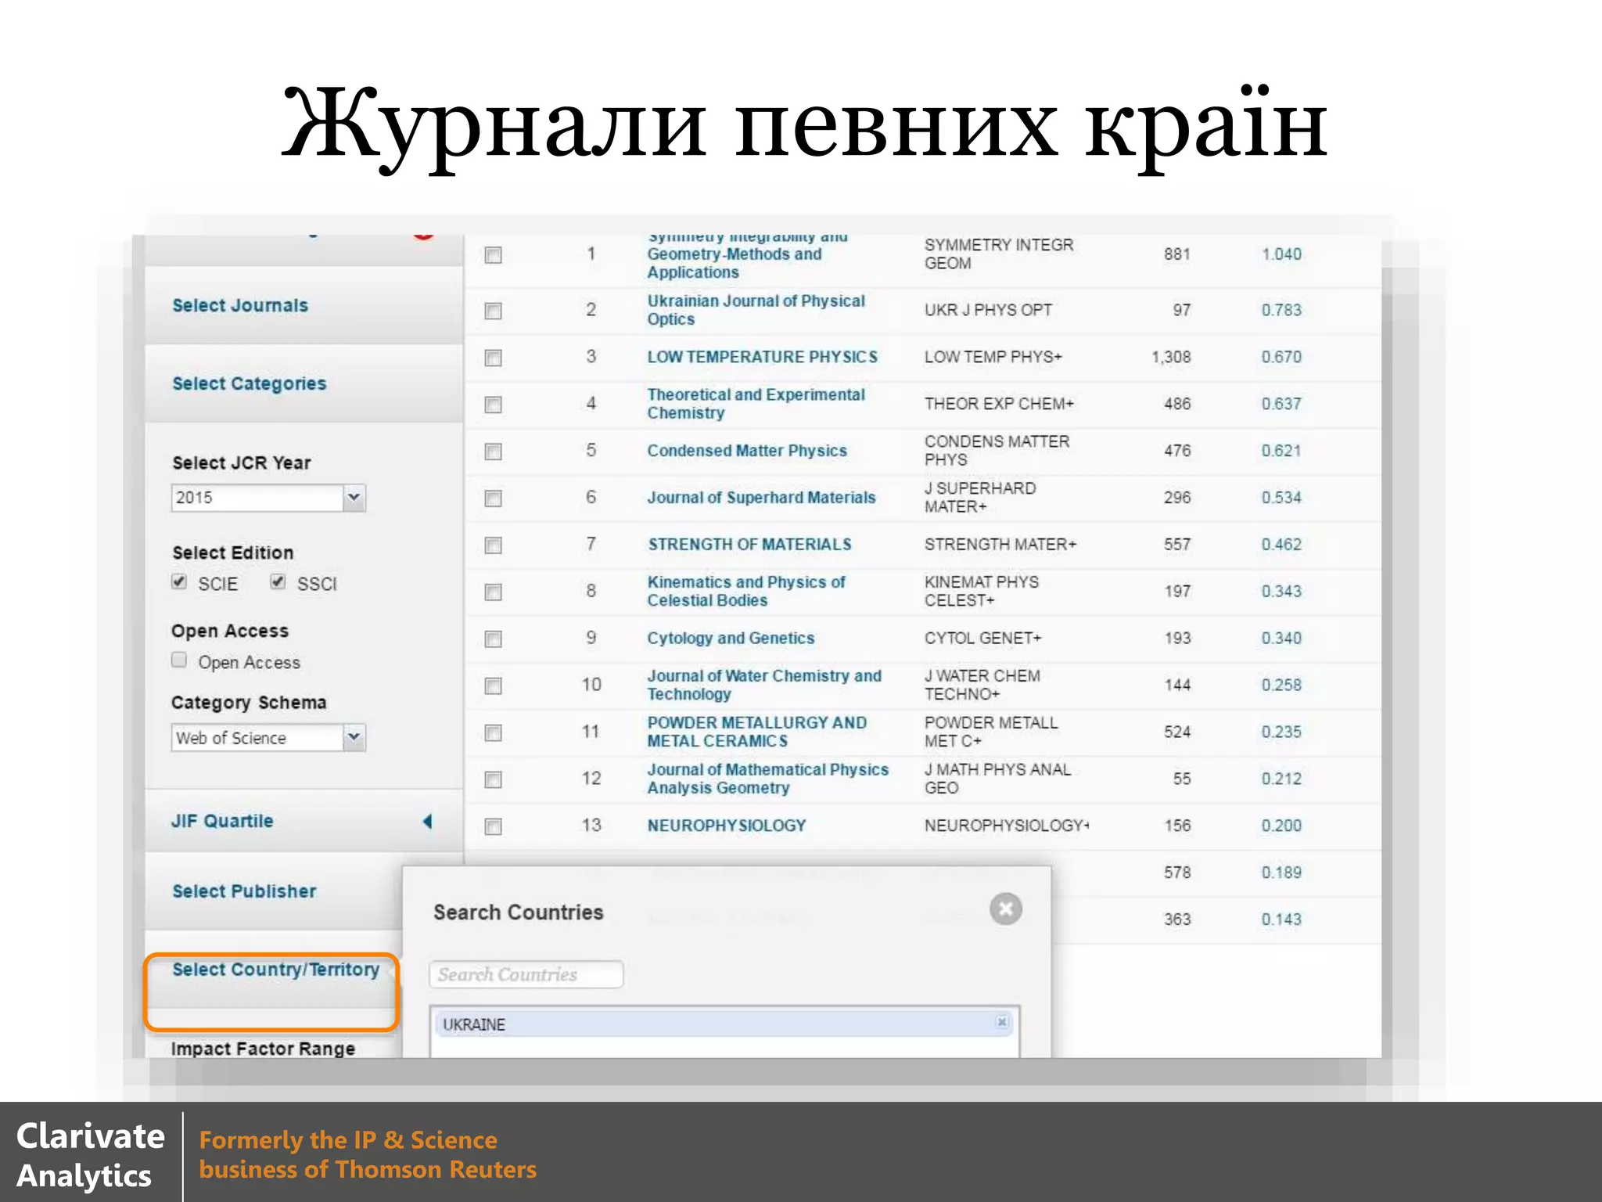Click impact factor value 0.462
The image size is (1602, 1202).
pos(1281,545)
